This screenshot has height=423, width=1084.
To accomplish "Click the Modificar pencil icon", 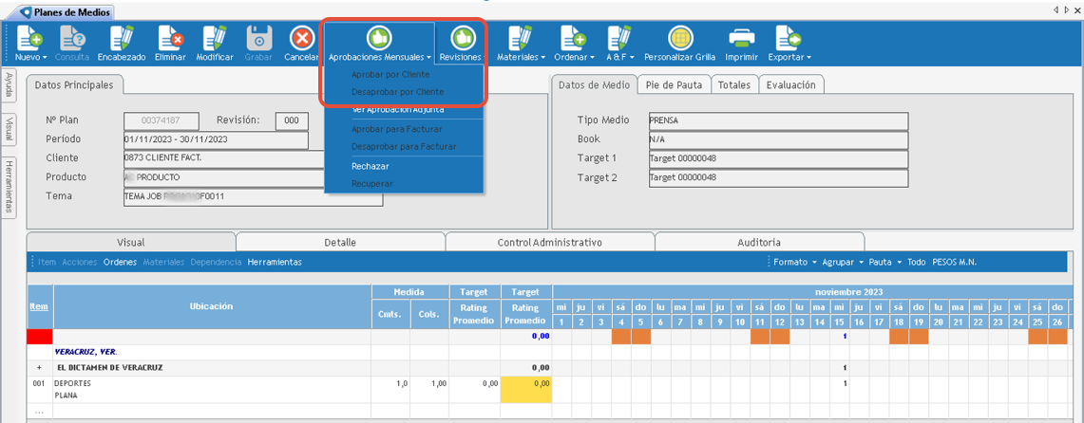I will coord(215,37).
